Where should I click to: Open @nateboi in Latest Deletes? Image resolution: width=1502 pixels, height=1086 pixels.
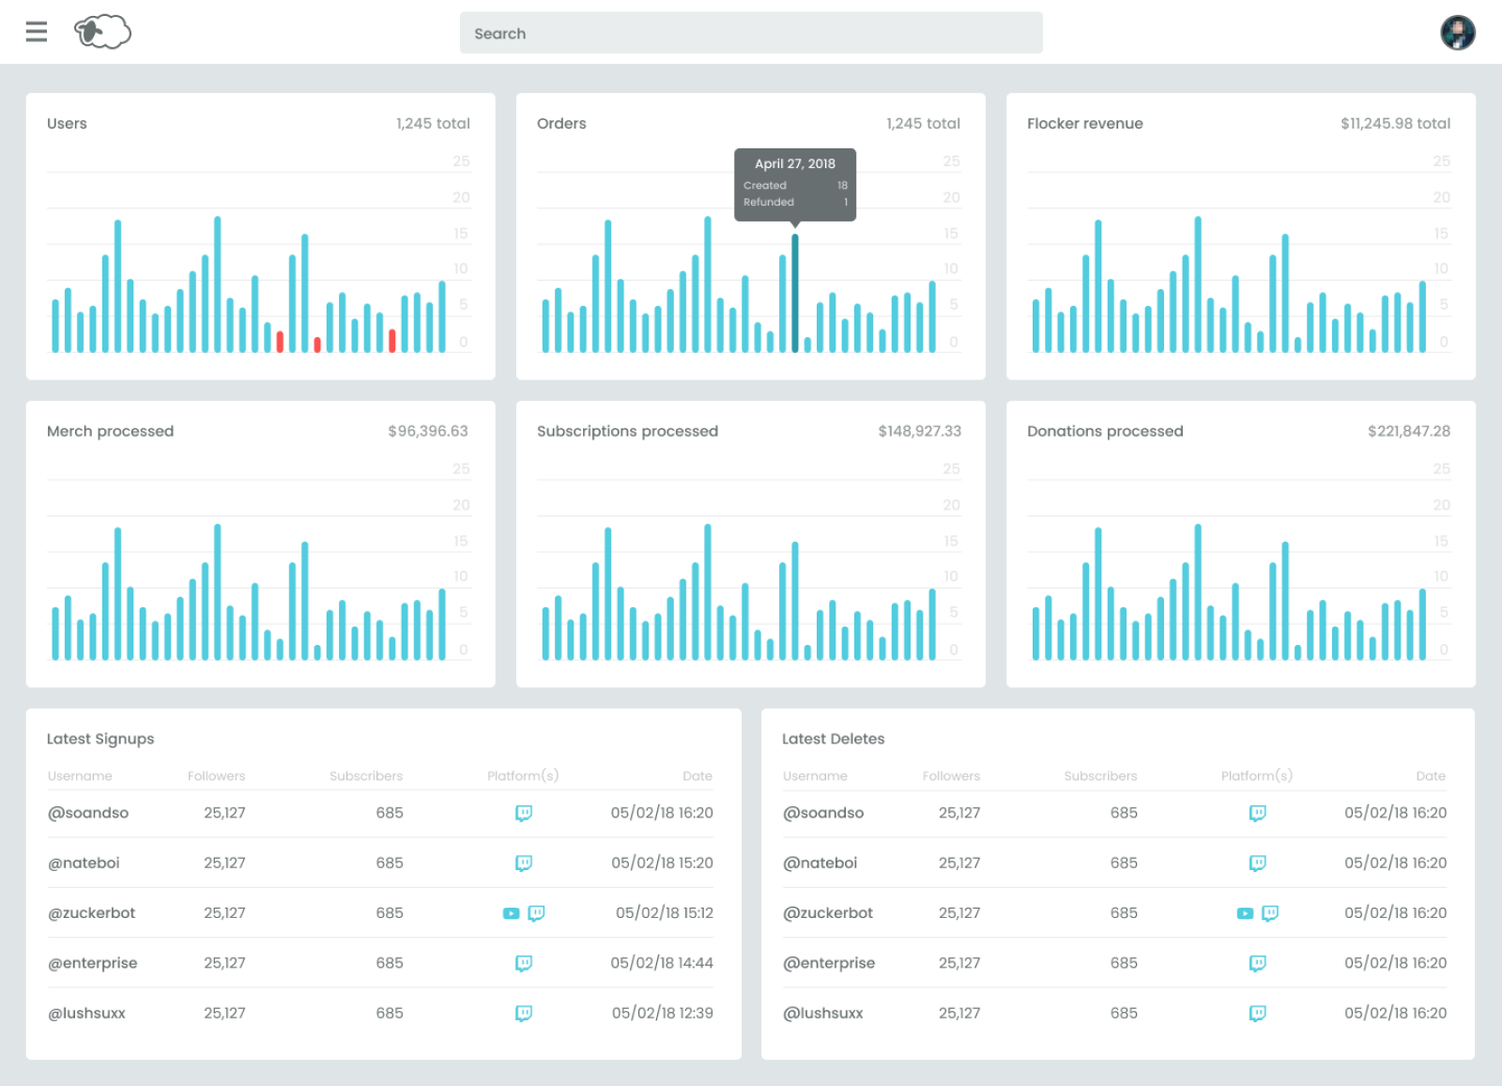[820, 863]
